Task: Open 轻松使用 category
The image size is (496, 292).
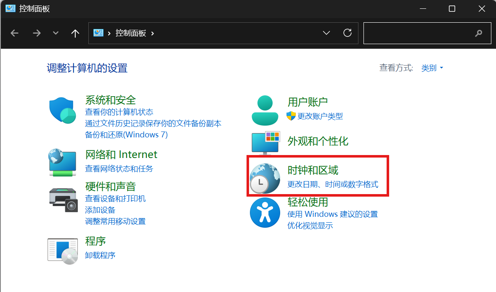Action: 308,202
